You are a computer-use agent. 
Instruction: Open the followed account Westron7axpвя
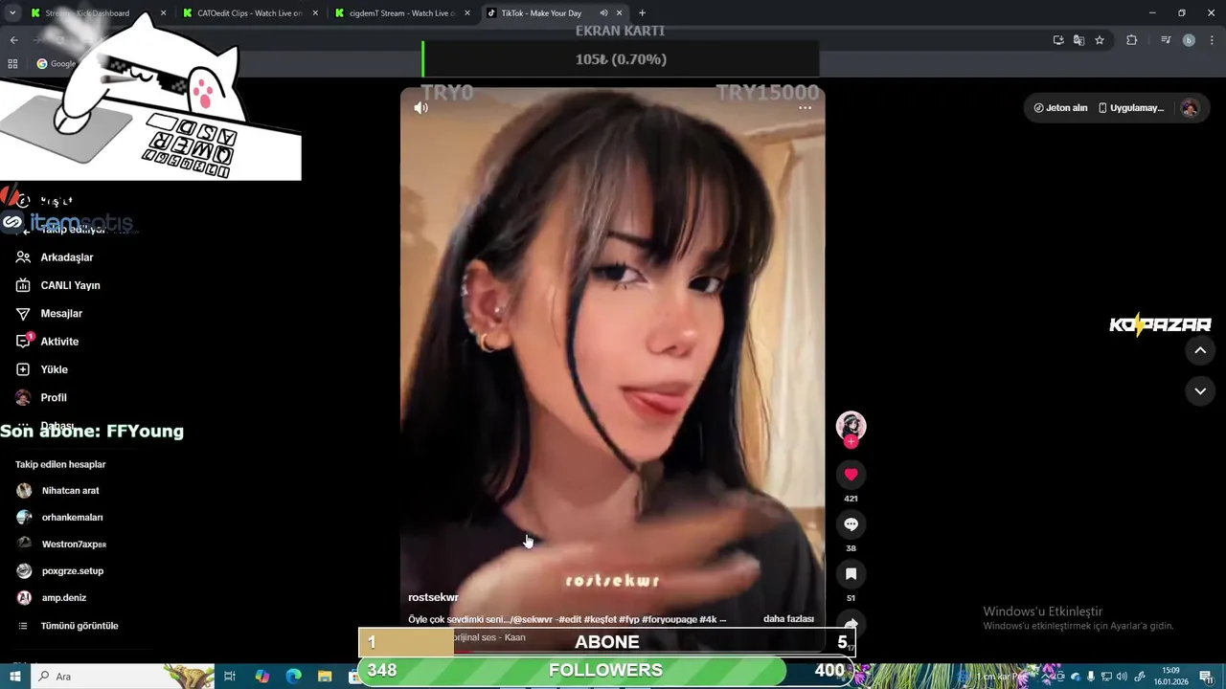coord(61,545)
